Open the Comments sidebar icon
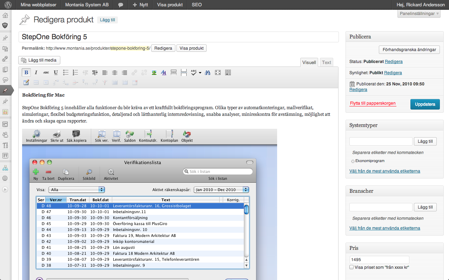449x280 pixels. click(5, 79)
